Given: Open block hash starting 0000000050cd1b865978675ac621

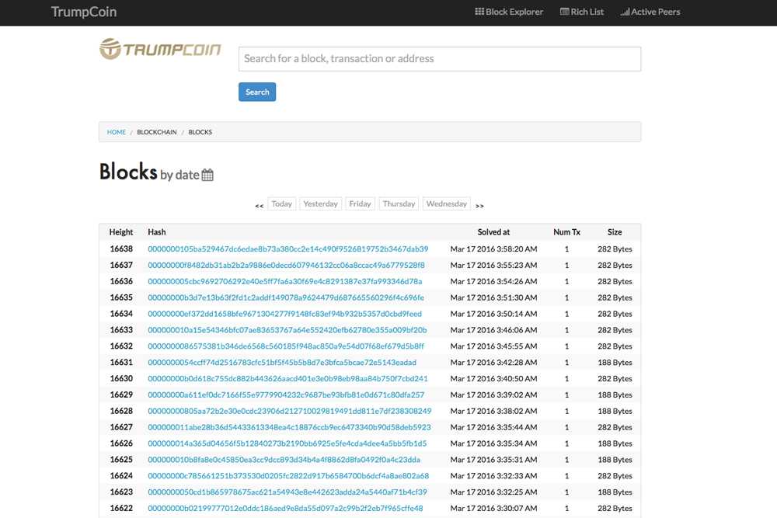Looking at the screenshot, I should pos(287,492).
